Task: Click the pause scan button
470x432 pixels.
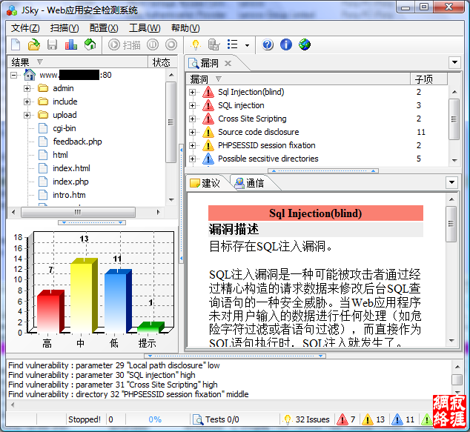Action: 154,45
